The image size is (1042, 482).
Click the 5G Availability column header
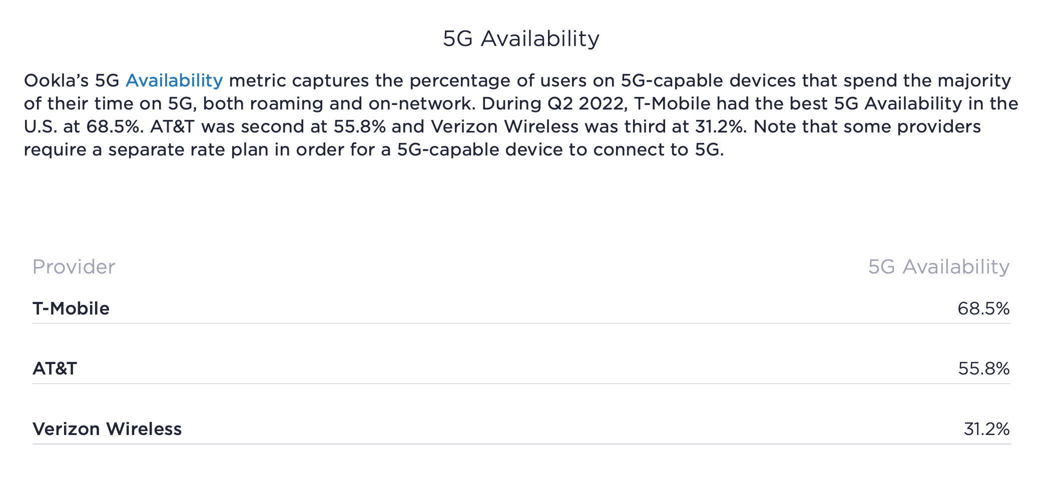[938, 267]
